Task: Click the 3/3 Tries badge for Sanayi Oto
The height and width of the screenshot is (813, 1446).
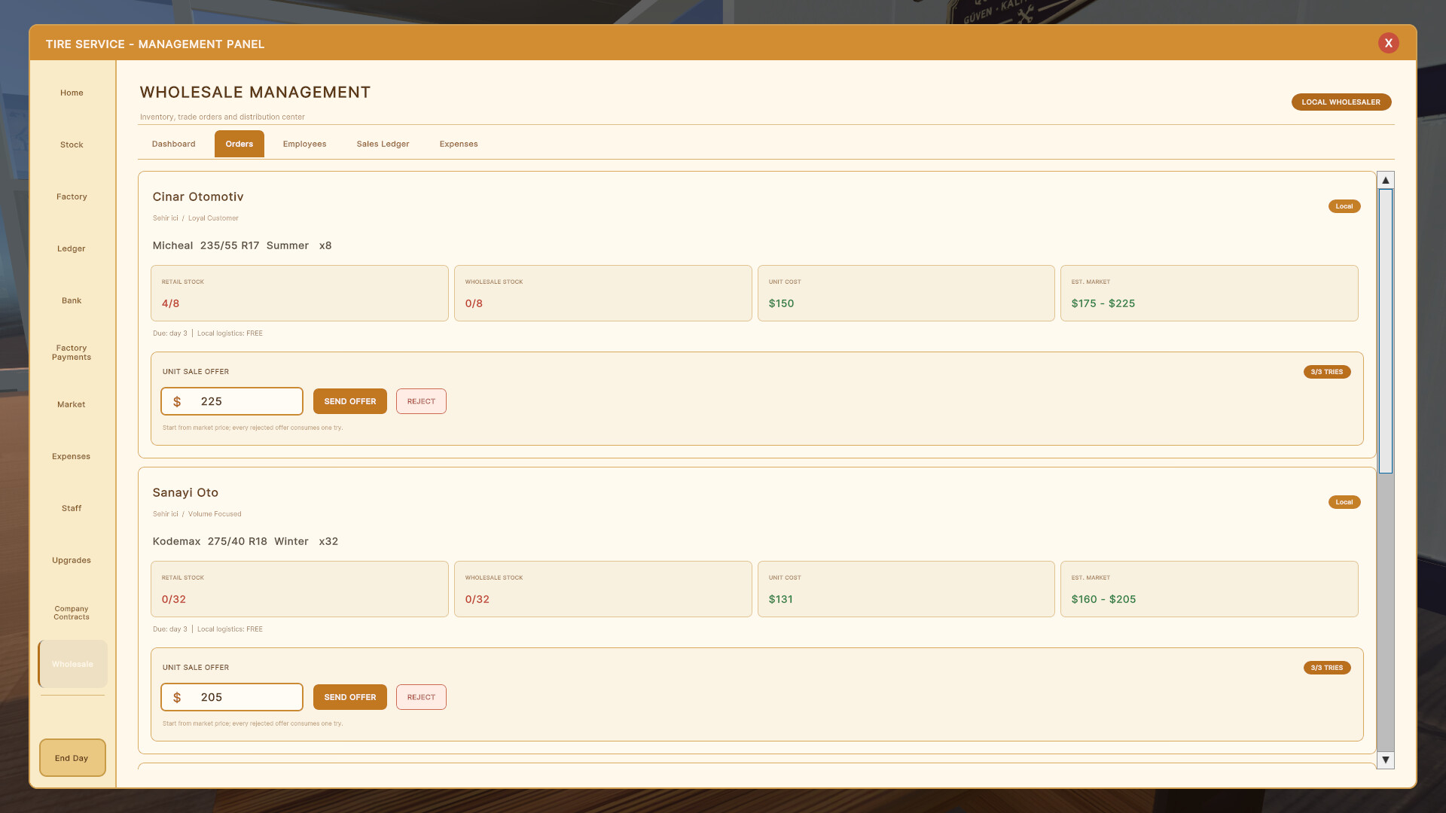Action: tap(1327, 668)
